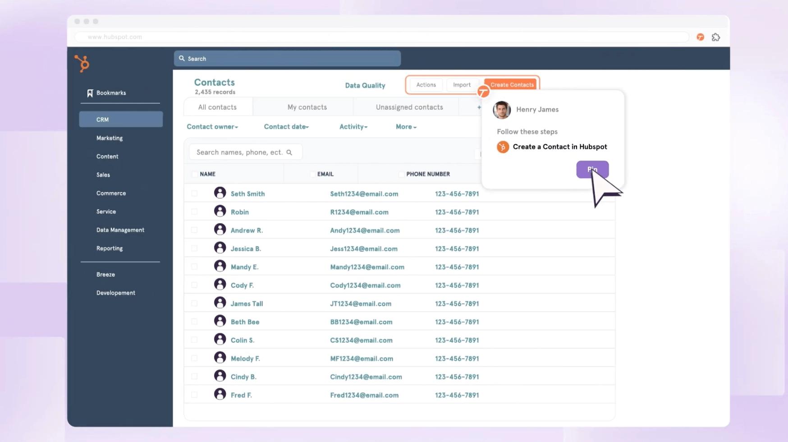
Task: Click Cody F.'s avatar icon
Action: click(x=220, y=284)
